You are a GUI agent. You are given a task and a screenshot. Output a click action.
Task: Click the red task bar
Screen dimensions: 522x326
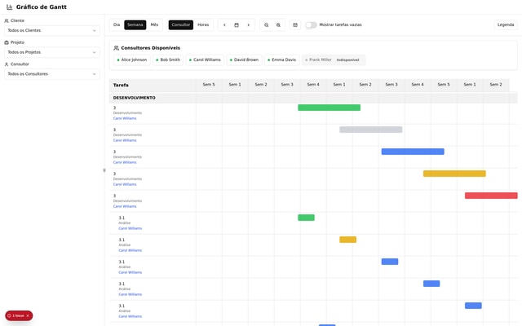491,196
